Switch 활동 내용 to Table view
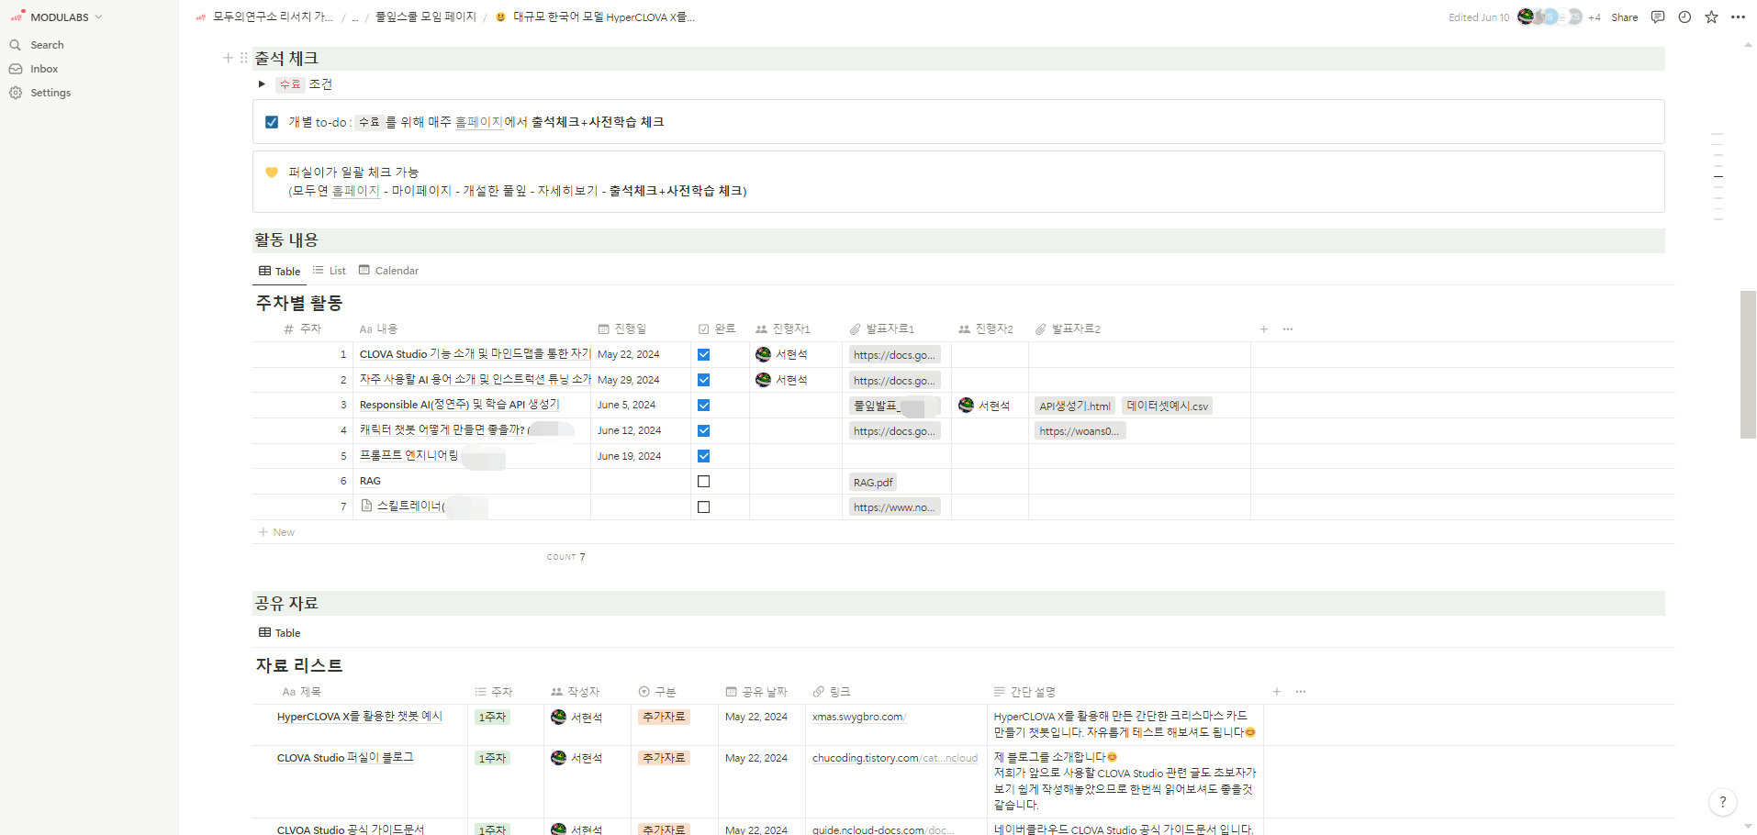 tap(280, 271)
